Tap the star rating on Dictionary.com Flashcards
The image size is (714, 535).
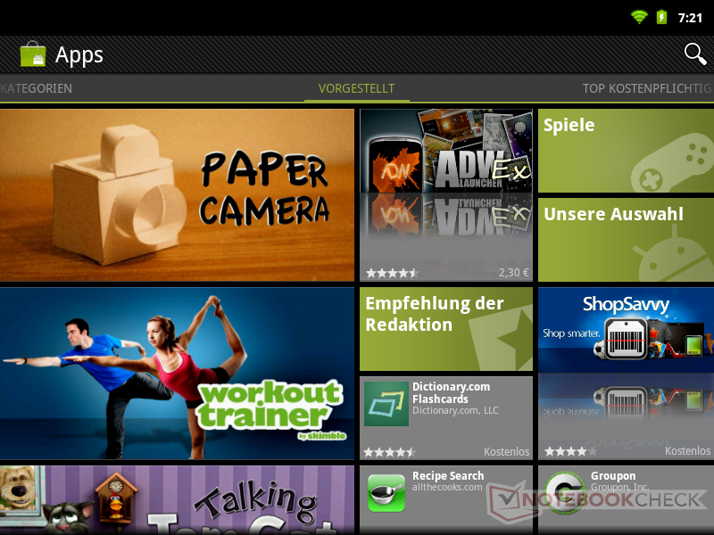click(389, 453)
